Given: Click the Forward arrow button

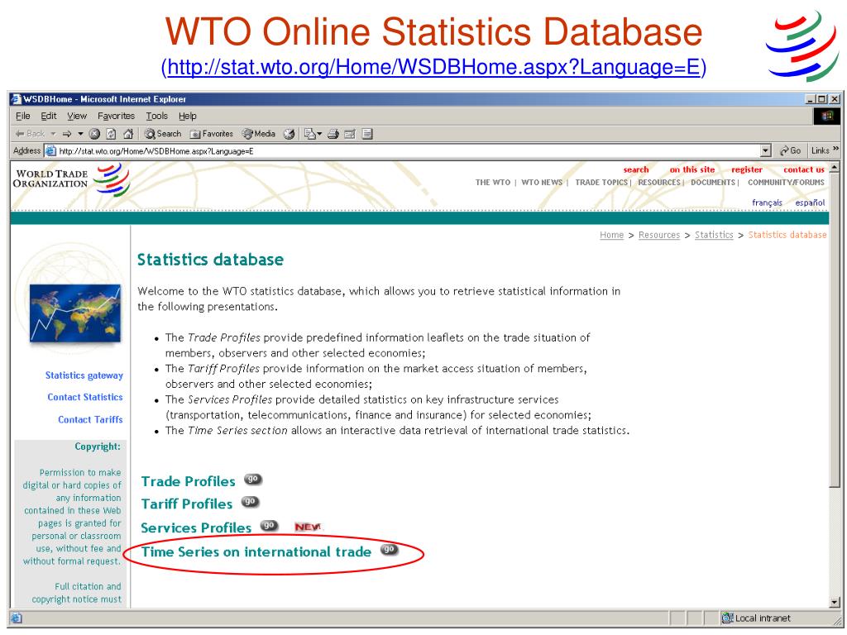Looking at the screenshot, I should [67, 134].
